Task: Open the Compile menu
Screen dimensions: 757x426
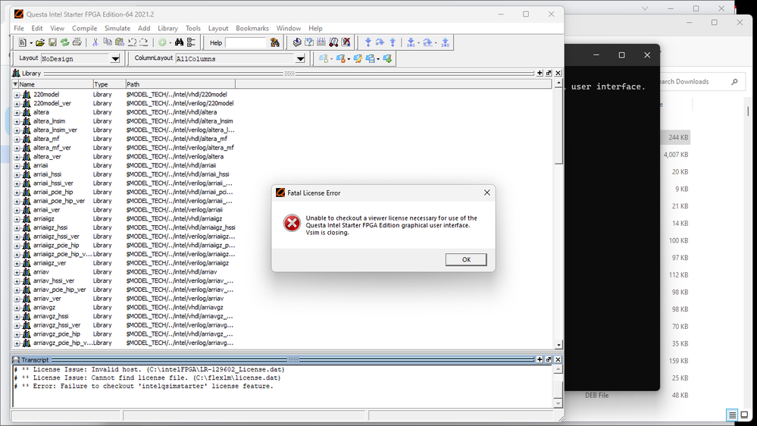Action: tap(84, 29)
